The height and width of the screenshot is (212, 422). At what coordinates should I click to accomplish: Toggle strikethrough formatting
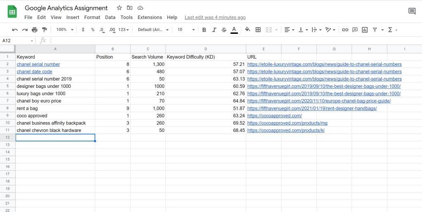click(x=224, y=30)
